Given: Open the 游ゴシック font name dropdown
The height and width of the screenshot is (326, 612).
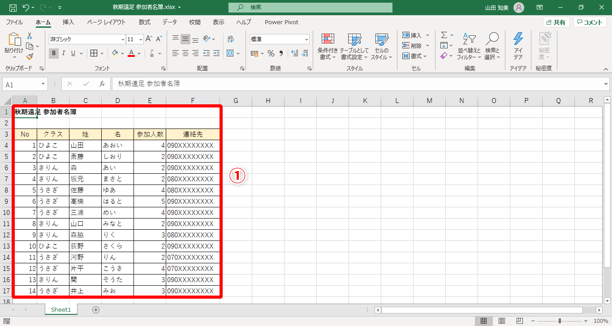Looking at the screenshot, I should pos(123,39).
